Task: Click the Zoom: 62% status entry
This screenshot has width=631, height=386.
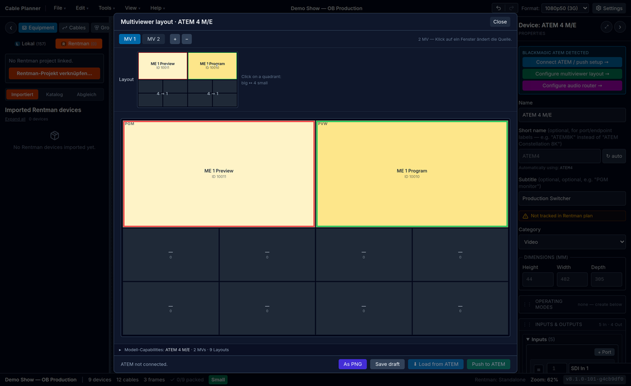Action: point(544,380)
